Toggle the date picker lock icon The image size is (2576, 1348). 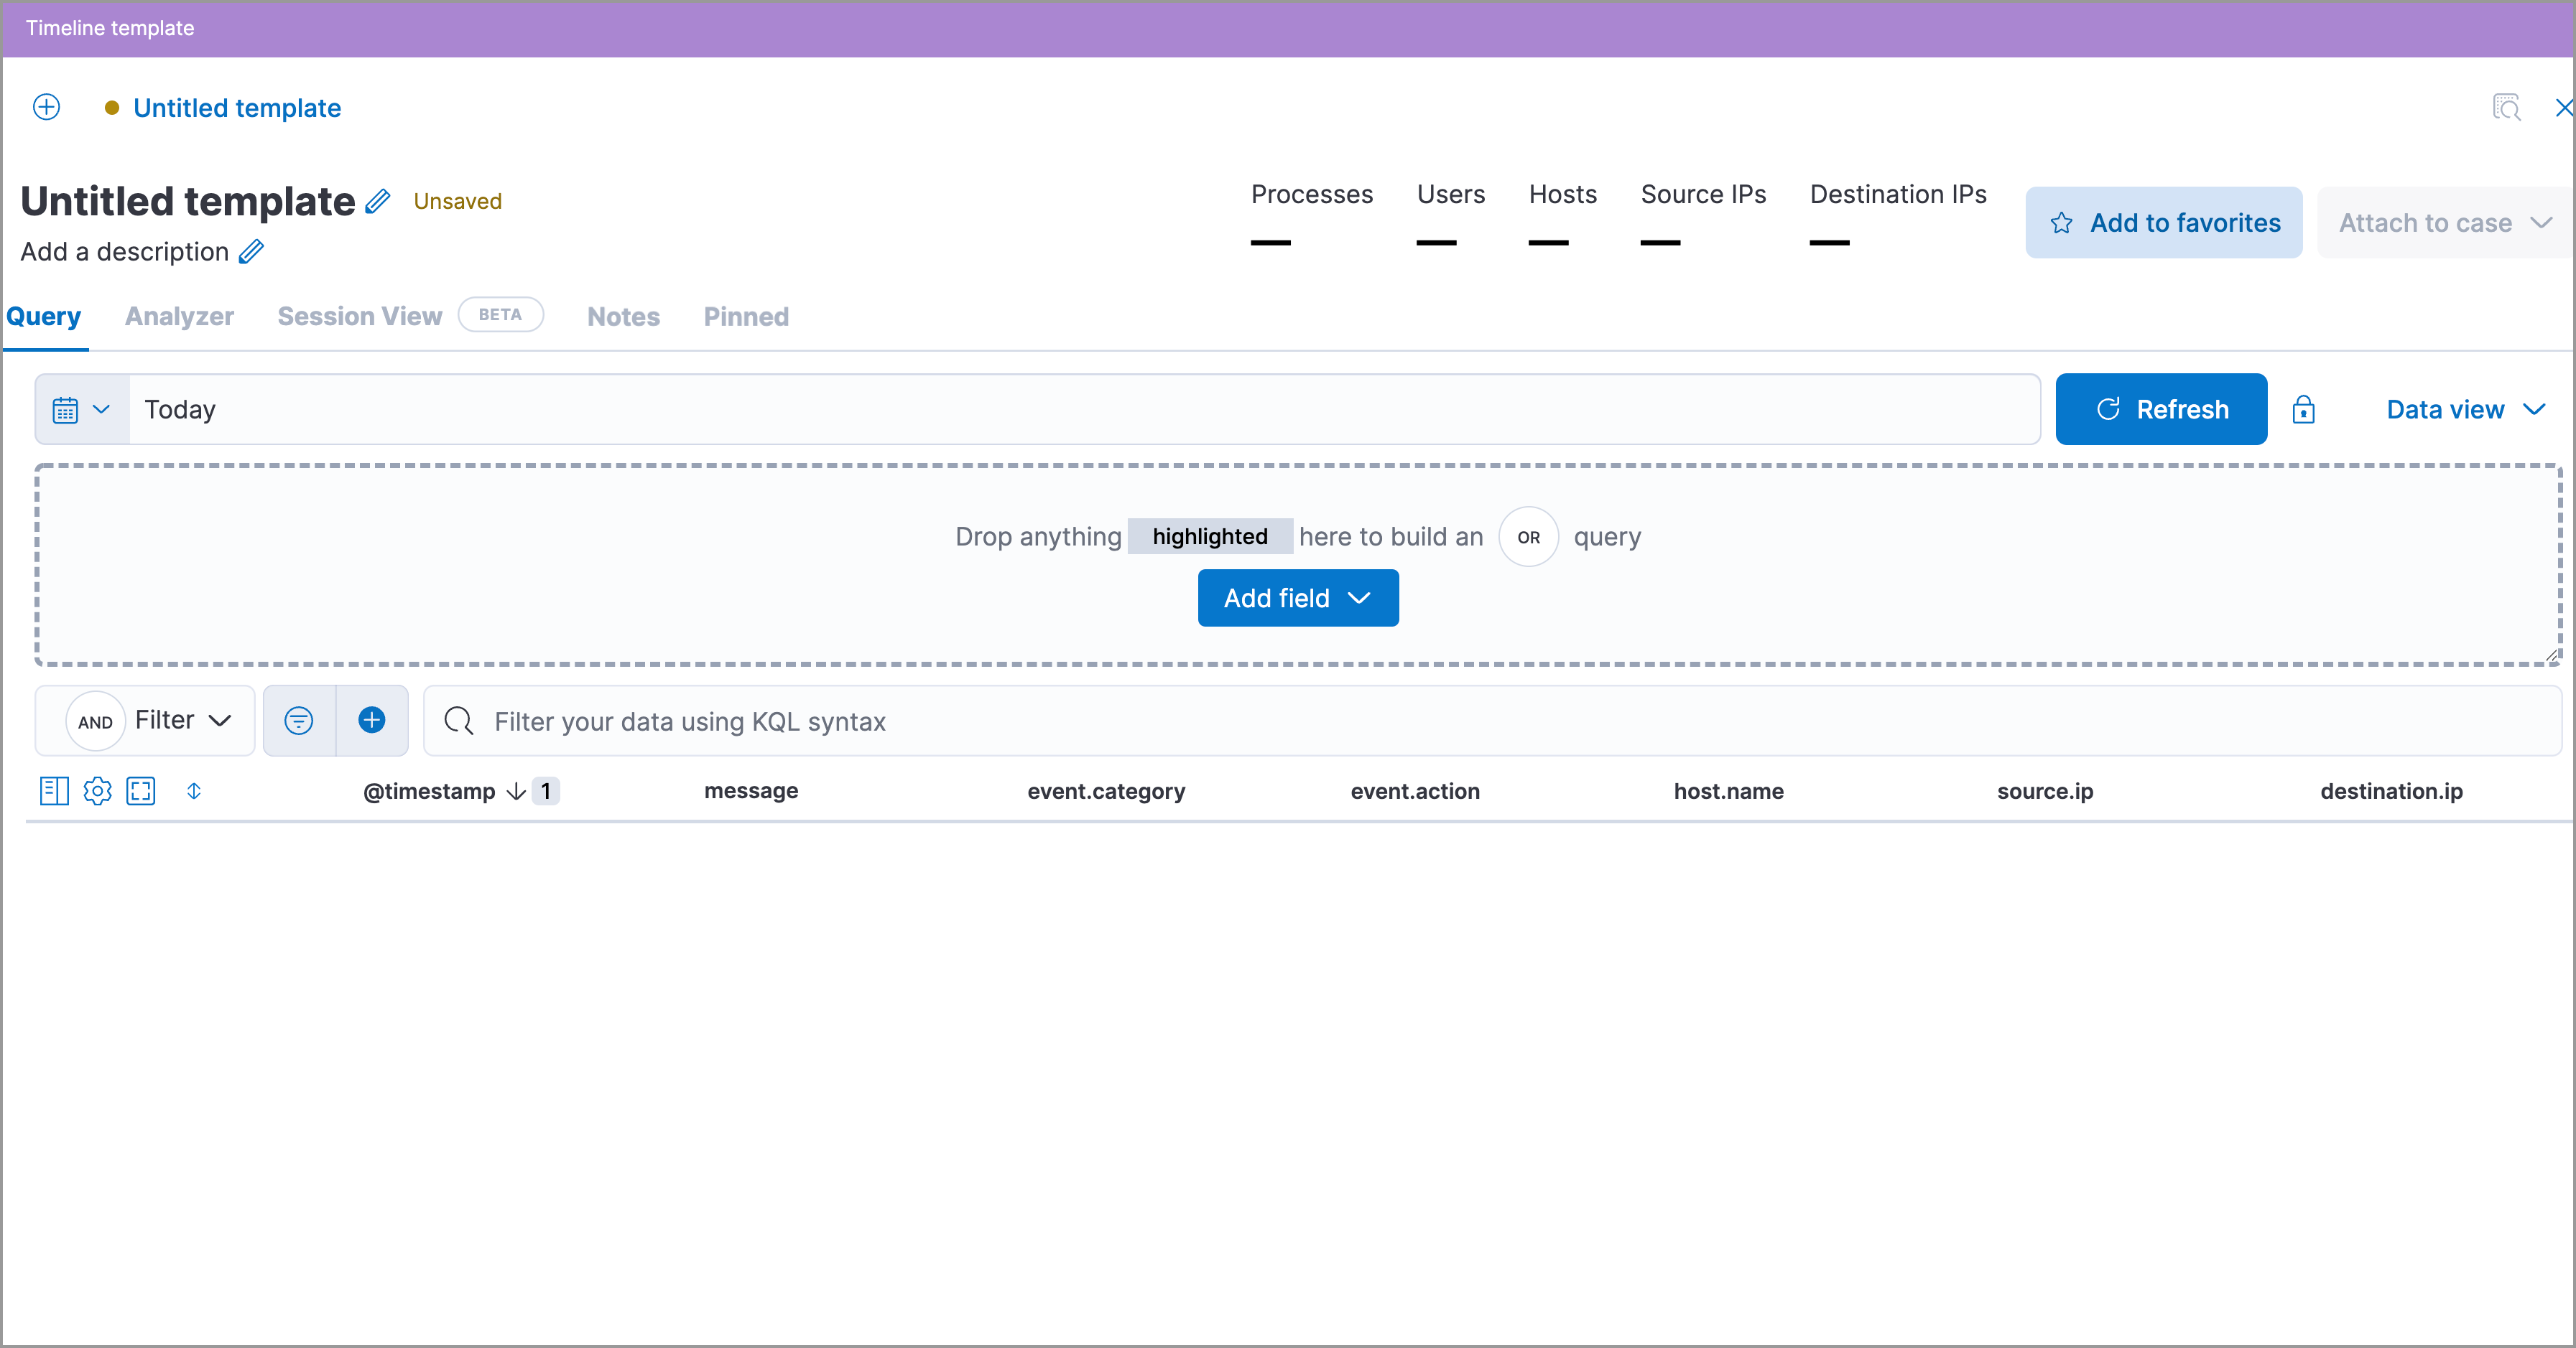2303,410
